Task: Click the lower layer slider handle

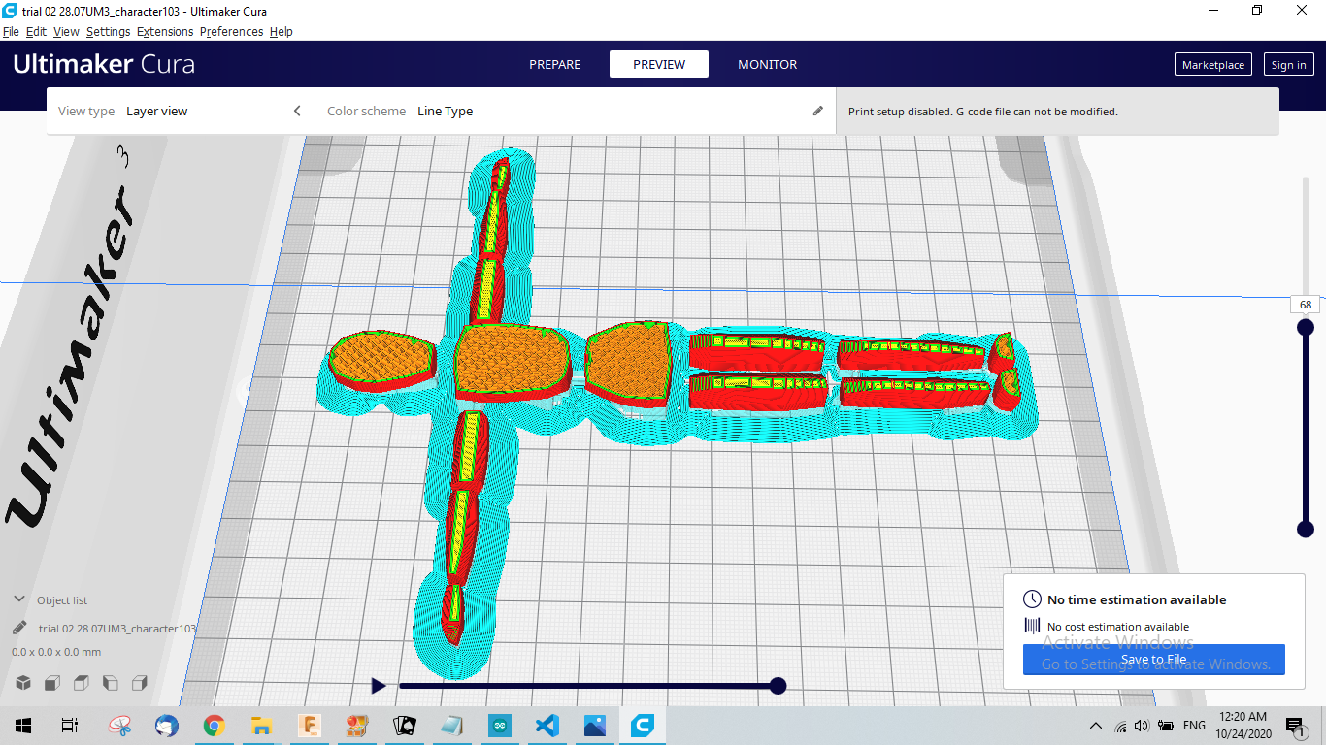Action: pyautogui.click(x=1306, y=529)
